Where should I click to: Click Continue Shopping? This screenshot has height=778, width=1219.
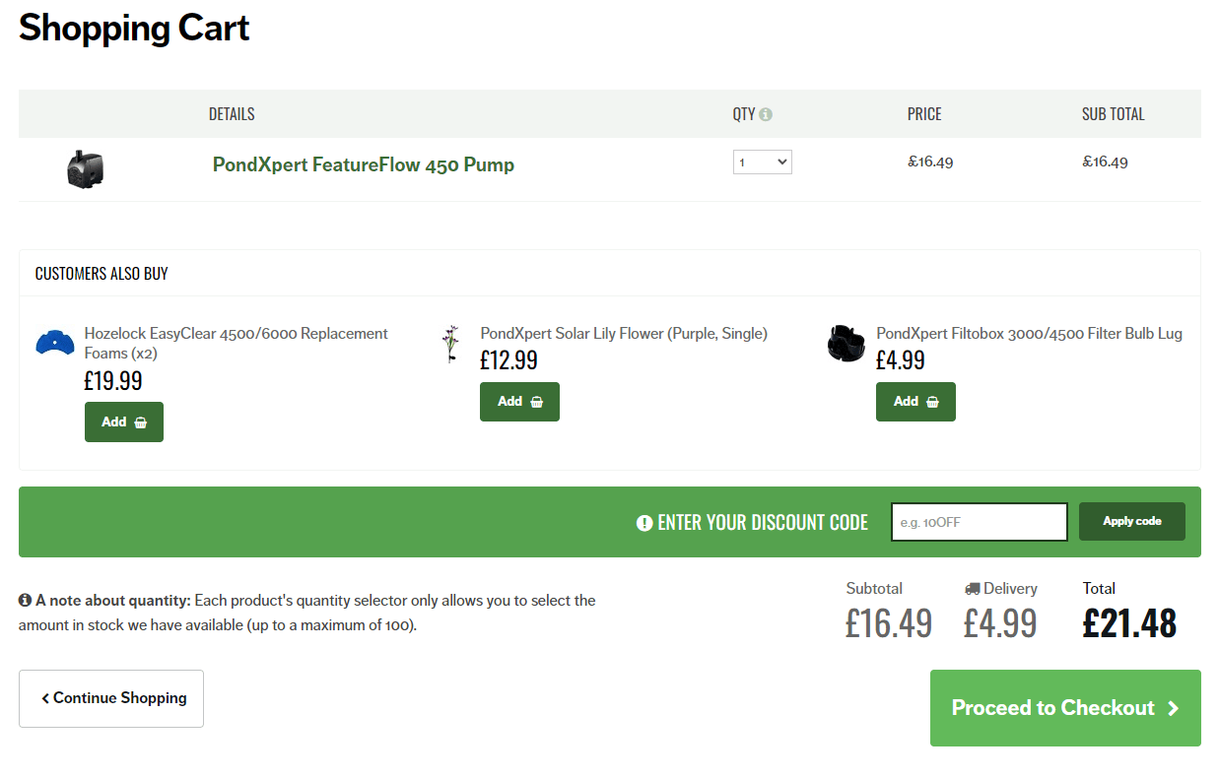click(110, 698)
